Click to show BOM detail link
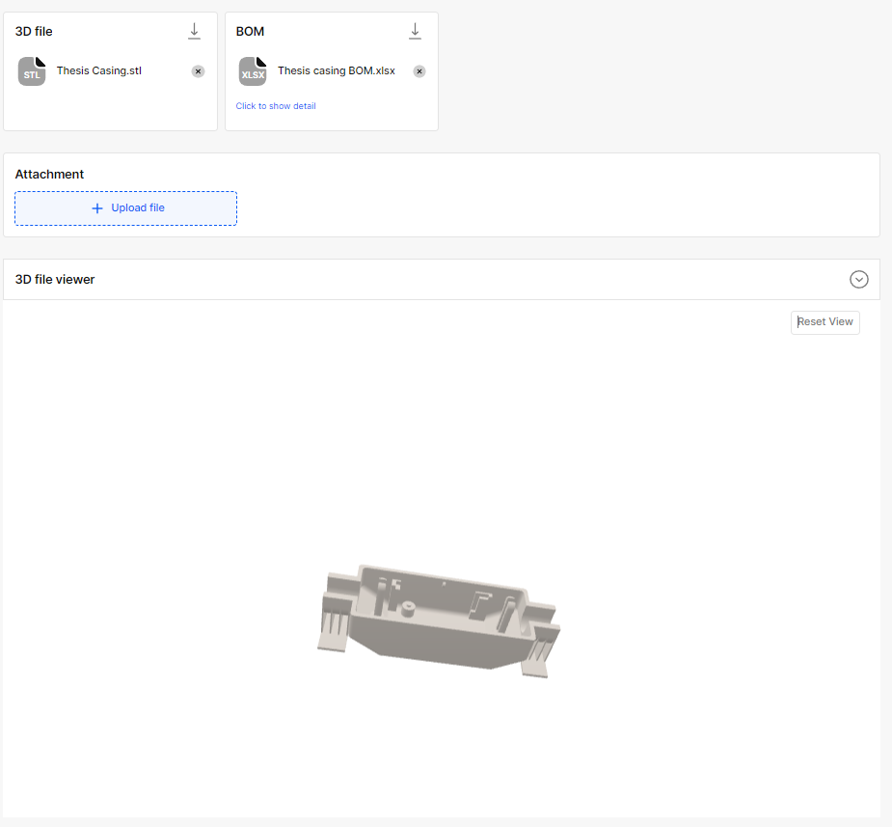 point(276,106)
